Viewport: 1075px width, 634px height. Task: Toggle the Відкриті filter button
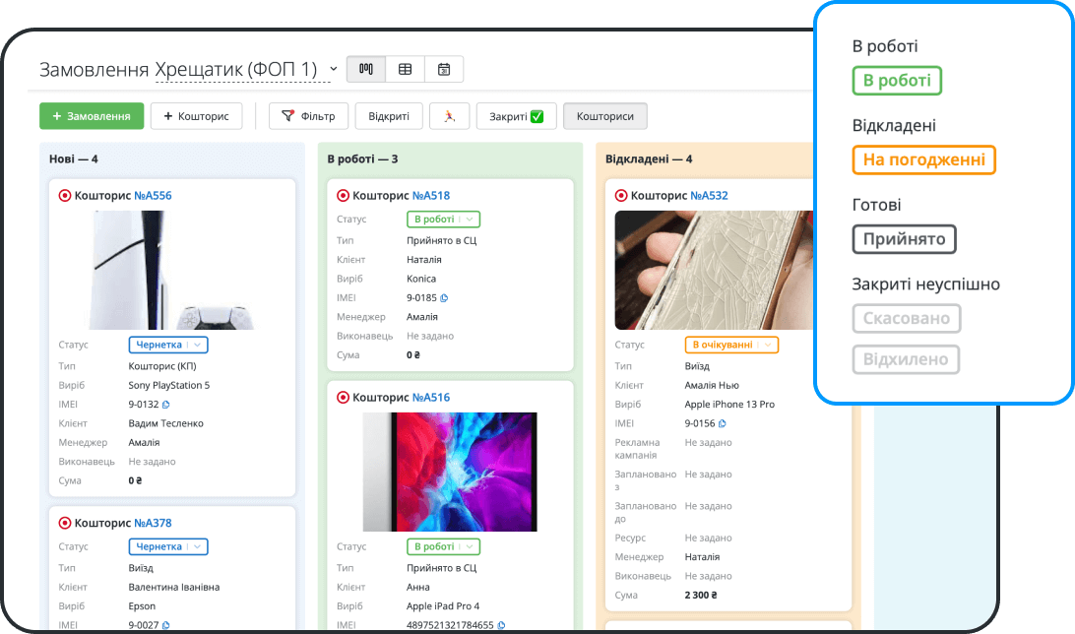[389, 116]
